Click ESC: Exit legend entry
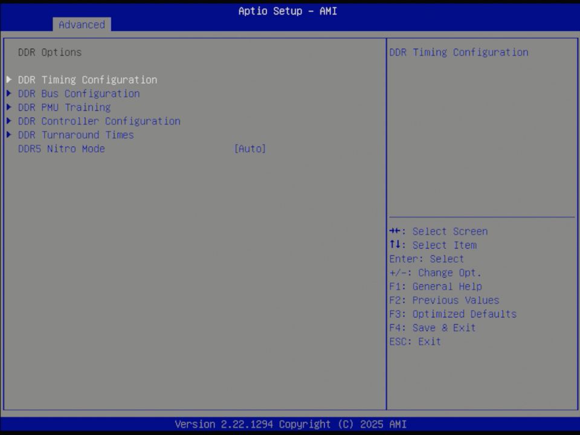Image resolution: width=580 pixels, height=435 pixels. (x=415, y=341)
